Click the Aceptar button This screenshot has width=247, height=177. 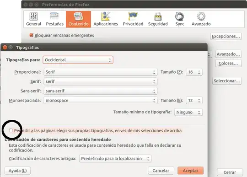(x=190, y=171)
